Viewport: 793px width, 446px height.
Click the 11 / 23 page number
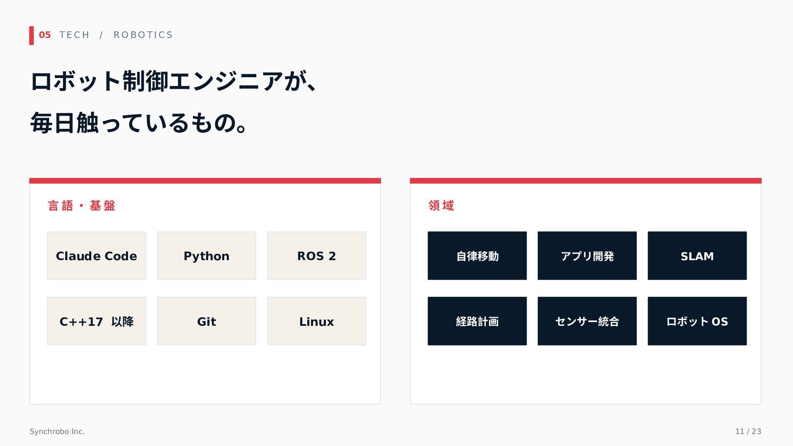point(748,432)
